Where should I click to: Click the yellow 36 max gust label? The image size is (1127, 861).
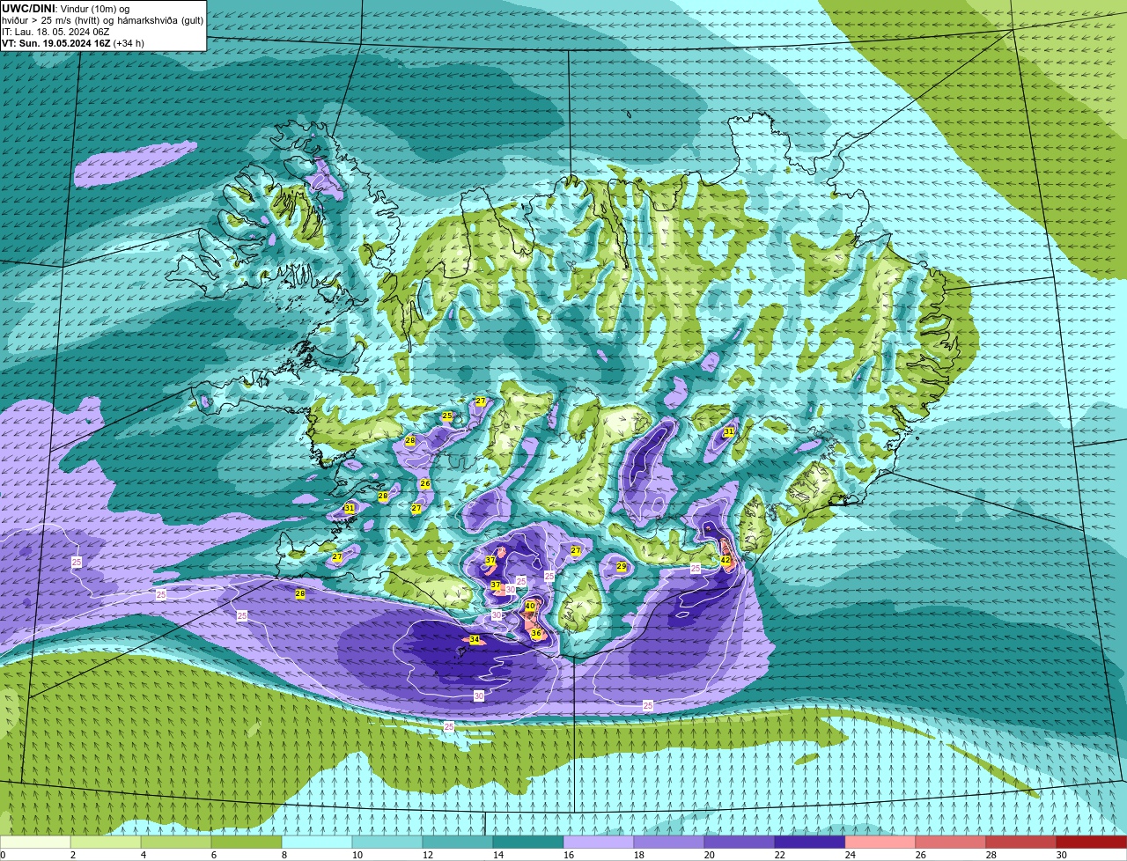[x=536, y=633]
